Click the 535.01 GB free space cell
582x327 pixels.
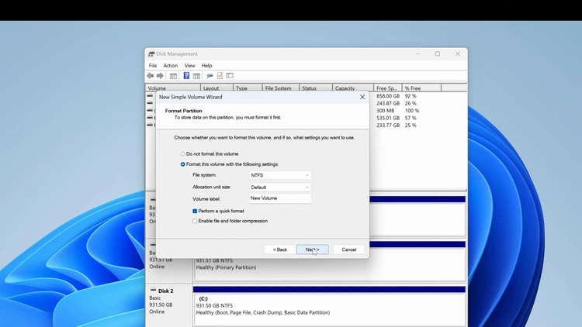point(388,118)
